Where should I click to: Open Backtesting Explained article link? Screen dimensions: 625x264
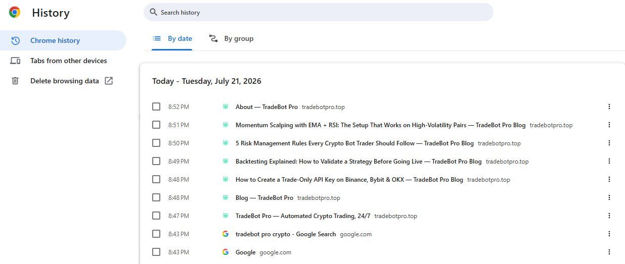click(359, 161)
